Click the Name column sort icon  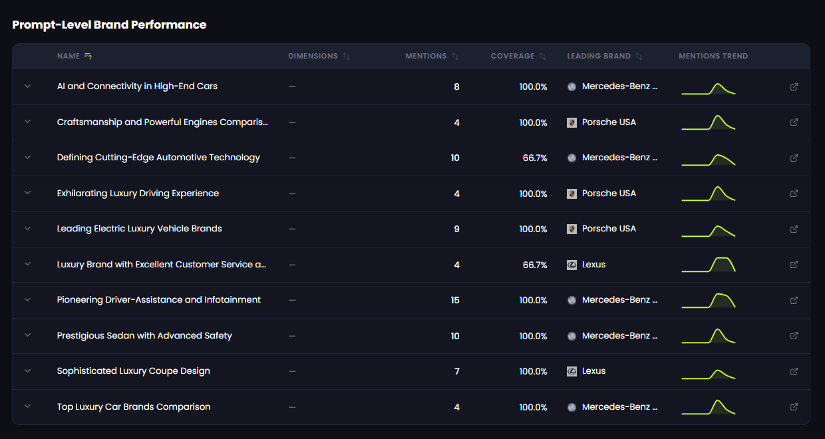point(88,57)
